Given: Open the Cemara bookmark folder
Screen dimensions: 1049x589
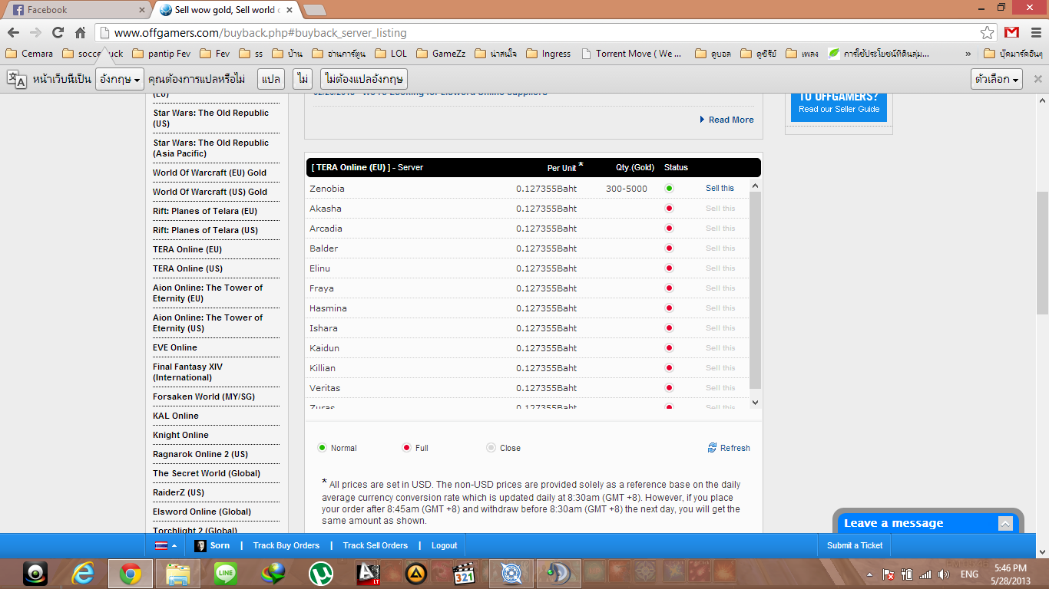Looking at the screenshot, I should 29,54.
